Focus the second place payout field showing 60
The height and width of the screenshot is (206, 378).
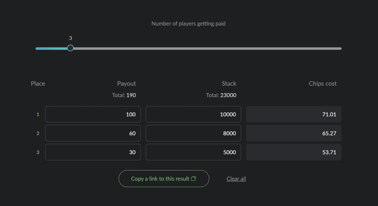93,133
